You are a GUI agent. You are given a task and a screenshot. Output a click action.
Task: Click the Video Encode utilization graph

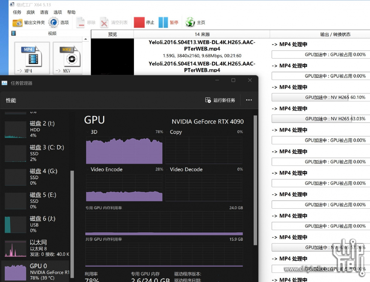[124, 188]
